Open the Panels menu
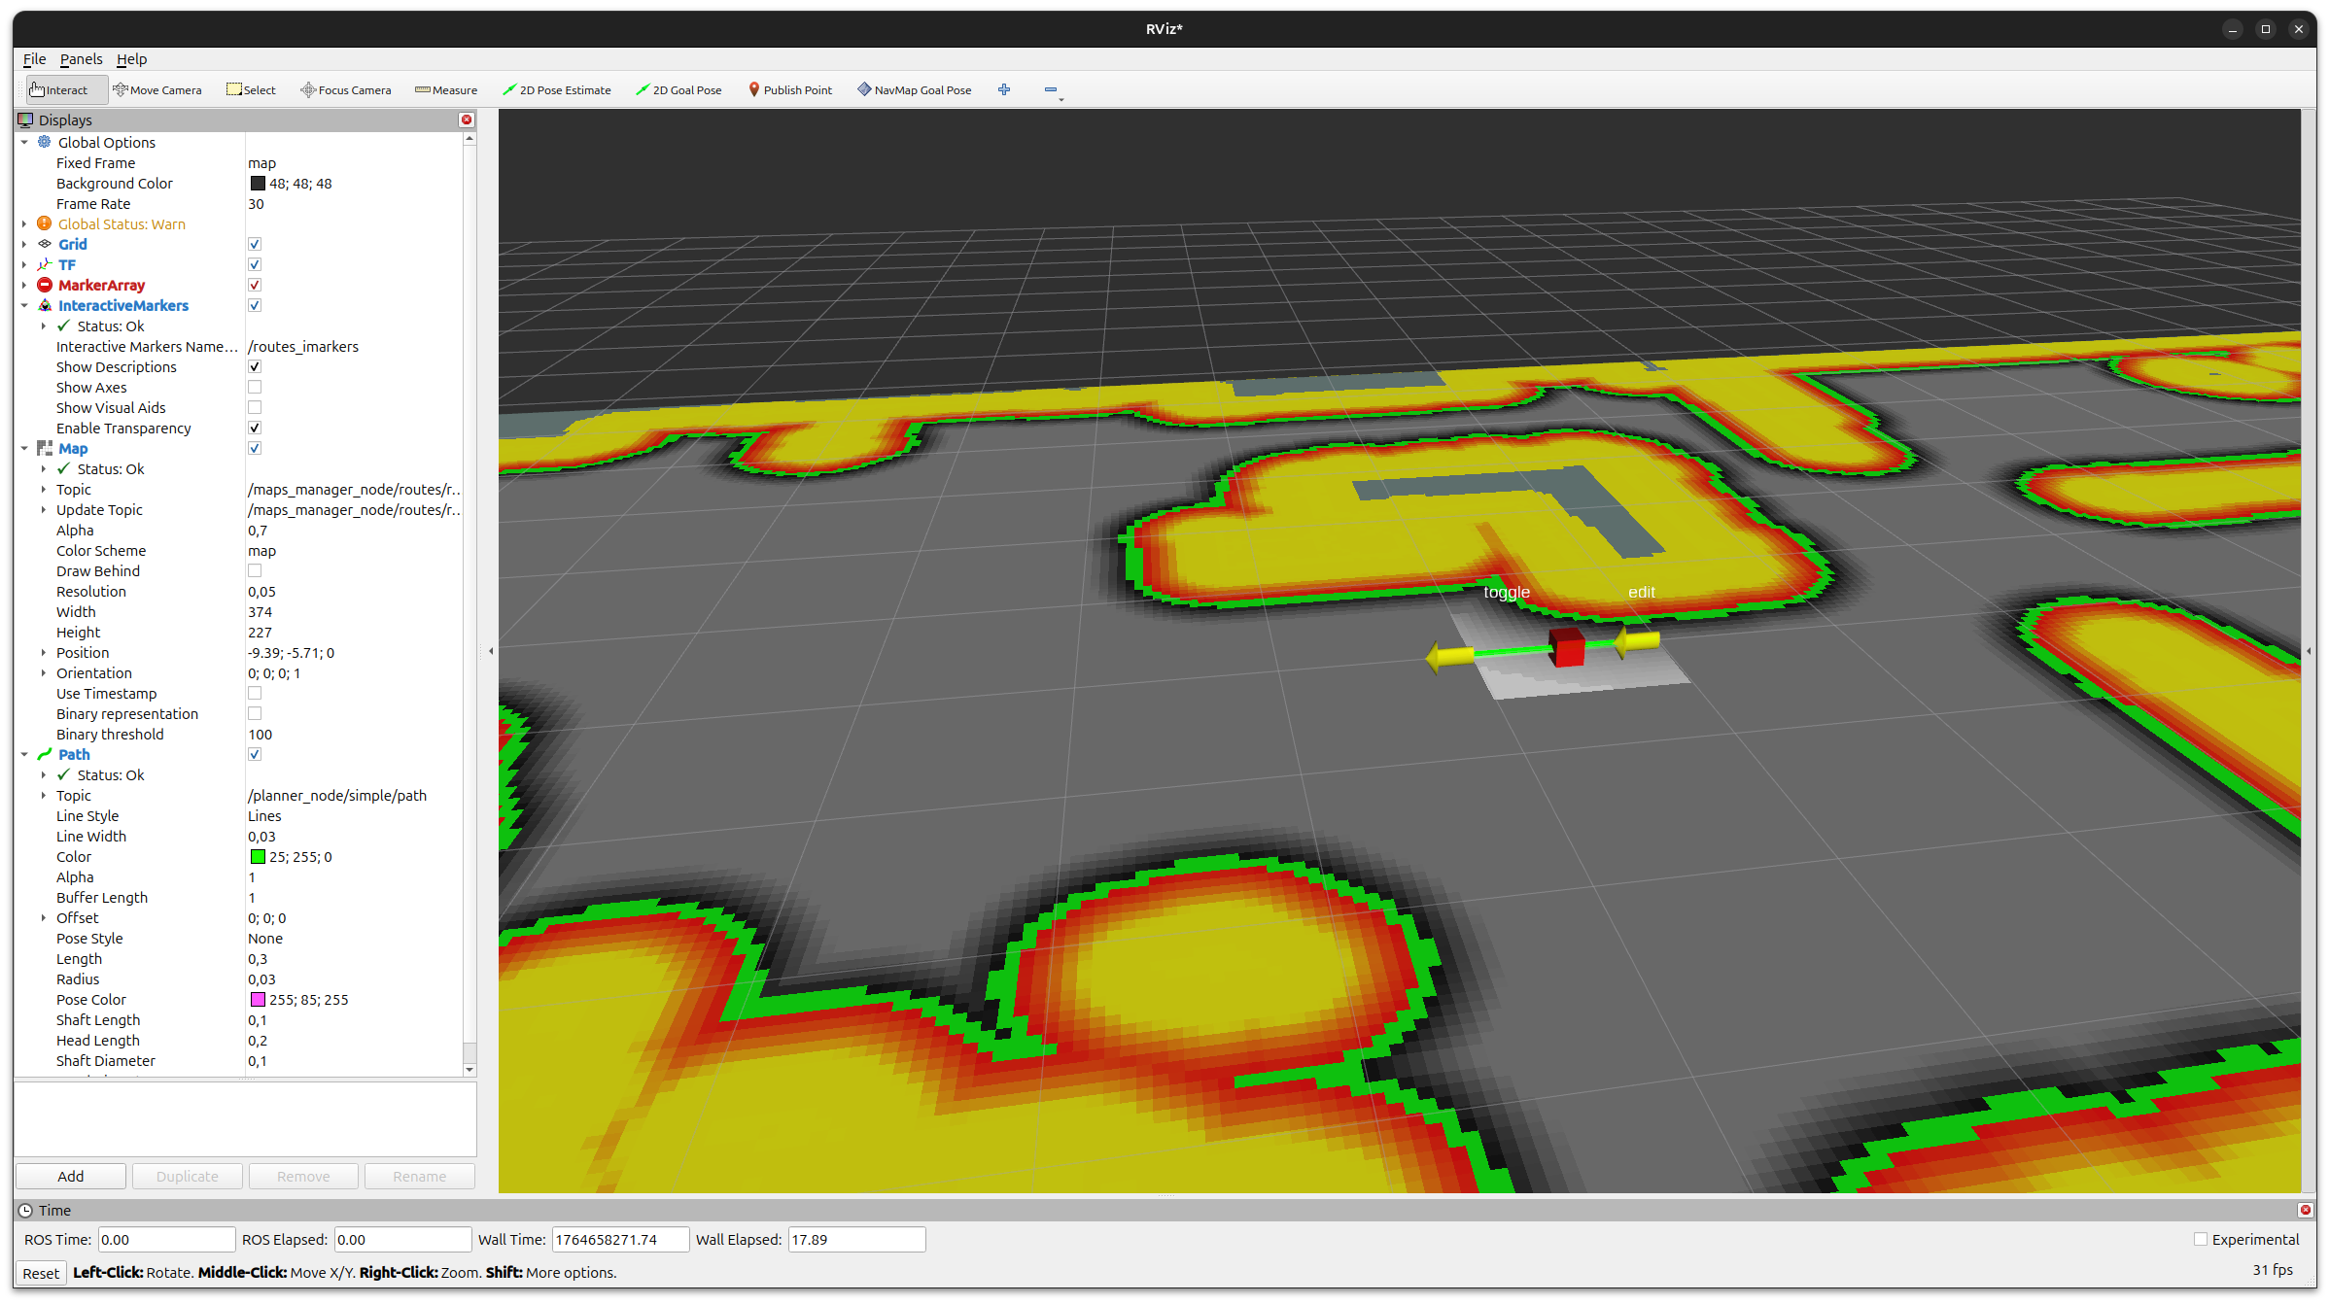The width and height of the screenshot is (2330, 1304). click(x=81, y=59)
